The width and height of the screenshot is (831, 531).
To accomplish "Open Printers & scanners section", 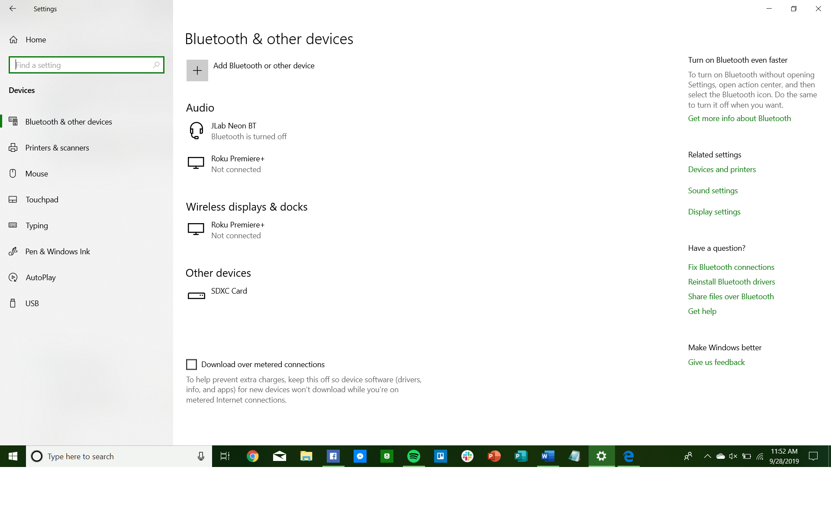I will pos(87,148).
